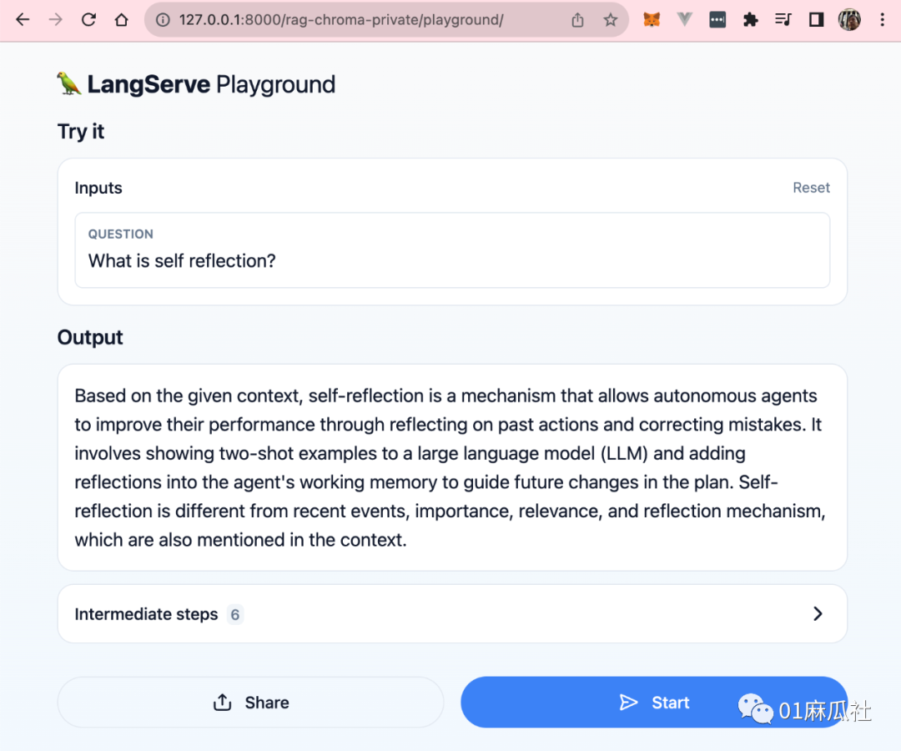
Task: Click the Start button
Action: 654,702
